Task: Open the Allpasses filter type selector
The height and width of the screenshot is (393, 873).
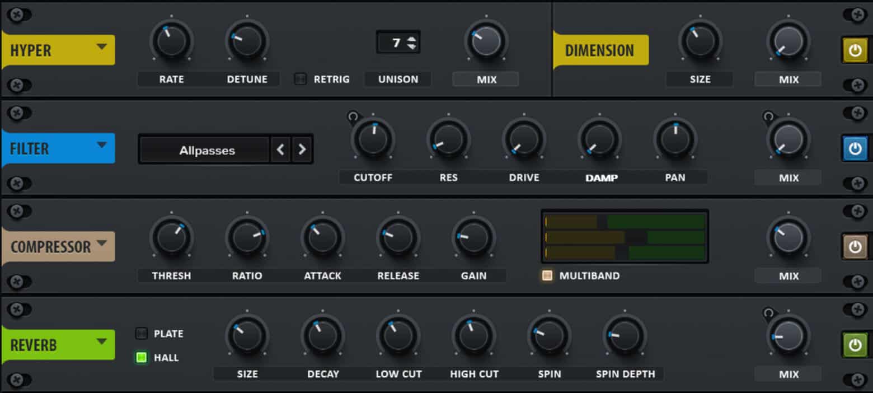Action: [x=204, y=149]
